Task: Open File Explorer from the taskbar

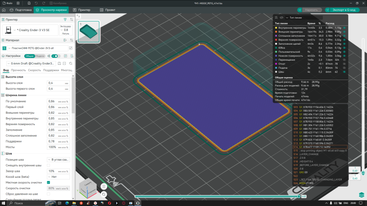Action: [74, 203]
